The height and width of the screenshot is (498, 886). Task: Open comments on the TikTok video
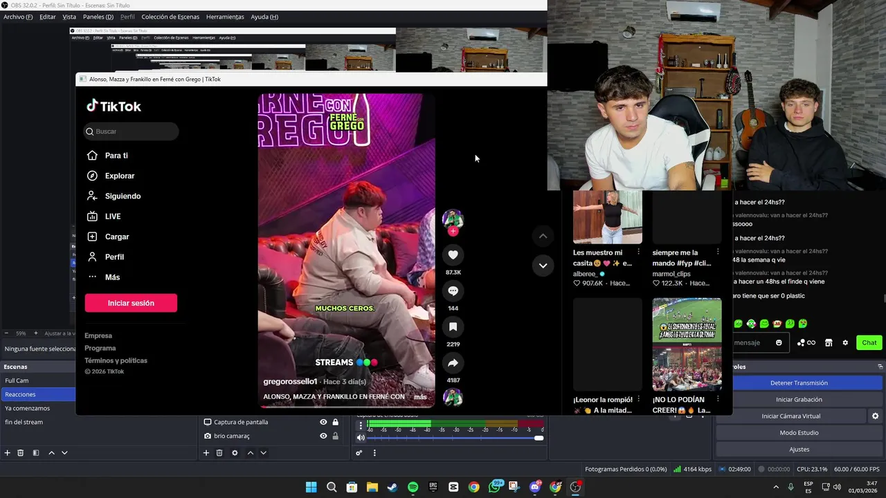point(453,291)
